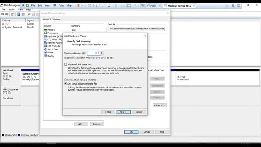Click the green VMware logo icon

[27, 5]
